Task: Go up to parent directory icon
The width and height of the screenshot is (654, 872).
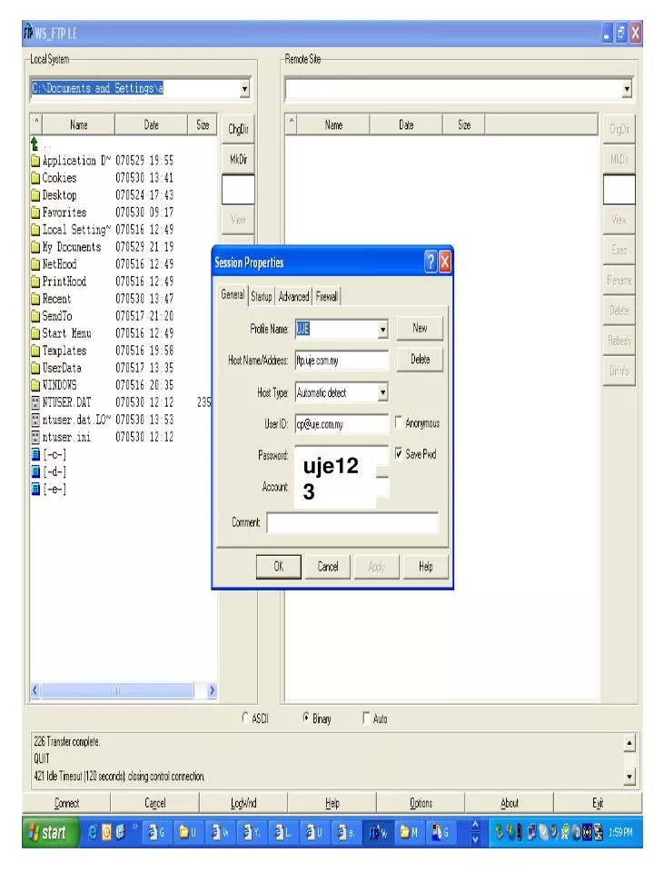Action: 35,144
